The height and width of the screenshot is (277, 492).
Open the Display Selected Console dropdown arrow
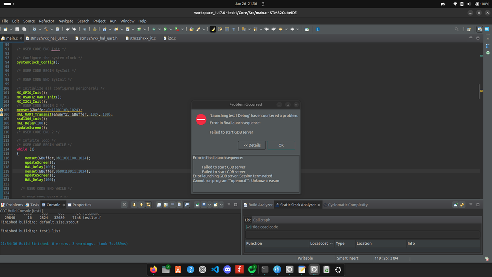point(209,205)
